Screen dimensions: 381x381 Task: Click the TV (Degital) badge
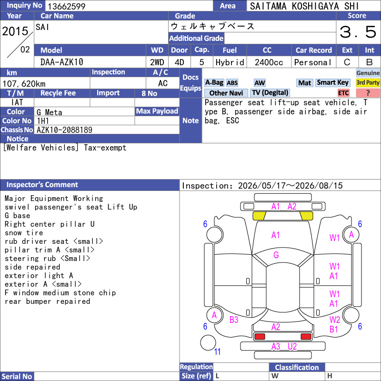(x=270, y=93)
